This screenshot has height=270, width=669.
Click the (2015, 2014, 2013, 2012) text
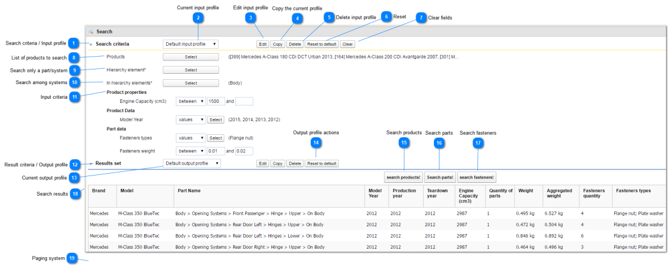[255, 120]
